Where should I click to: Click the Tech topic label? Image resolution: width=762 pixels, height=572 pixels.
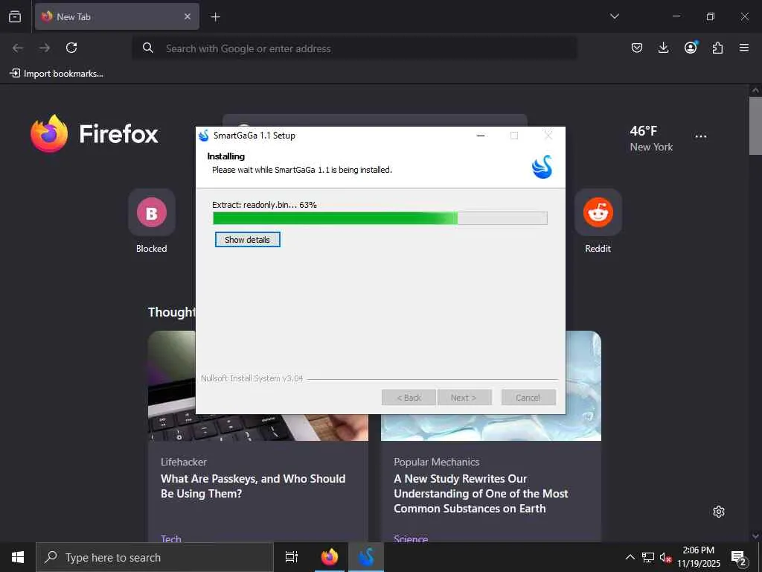(171, 538)
